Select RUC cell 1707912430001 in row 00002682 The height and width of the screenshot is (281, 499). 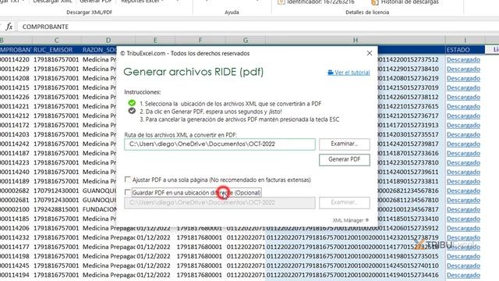tap(57, 190)
